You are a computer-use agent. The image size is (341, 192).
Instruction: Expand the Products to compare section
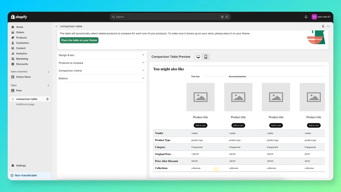(101, 63)
